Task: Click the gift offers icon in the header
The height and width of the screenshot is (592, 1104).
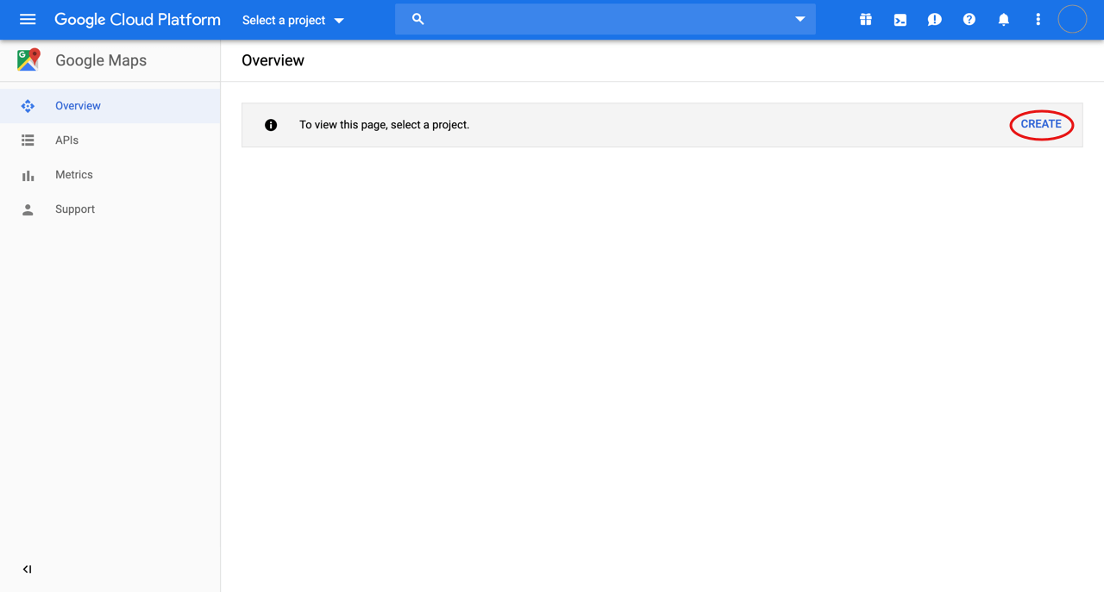Action: pos(865,19)
